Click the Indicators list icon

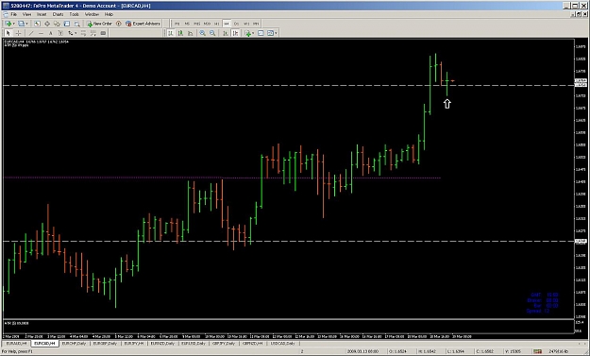coord(248,33)
